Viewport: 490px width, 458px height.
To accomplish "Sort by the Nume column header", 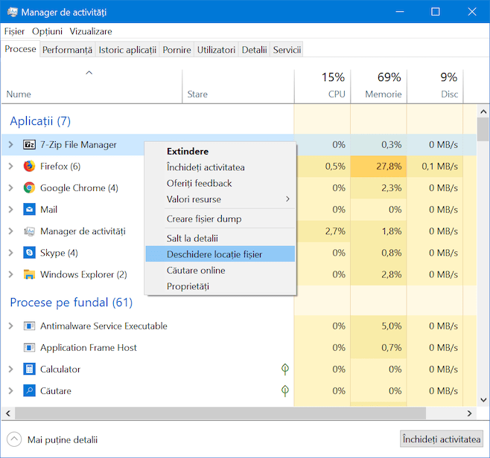I will pos(92,86).
